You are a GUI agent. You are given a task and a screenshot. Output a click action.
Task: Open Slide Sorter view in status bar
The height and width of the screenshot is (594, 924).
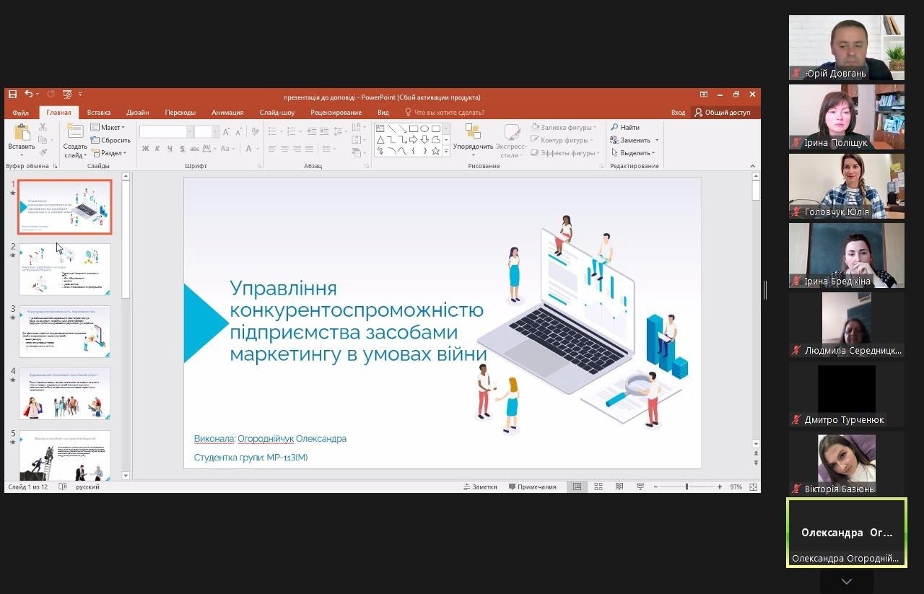click(x=598, y=487)
